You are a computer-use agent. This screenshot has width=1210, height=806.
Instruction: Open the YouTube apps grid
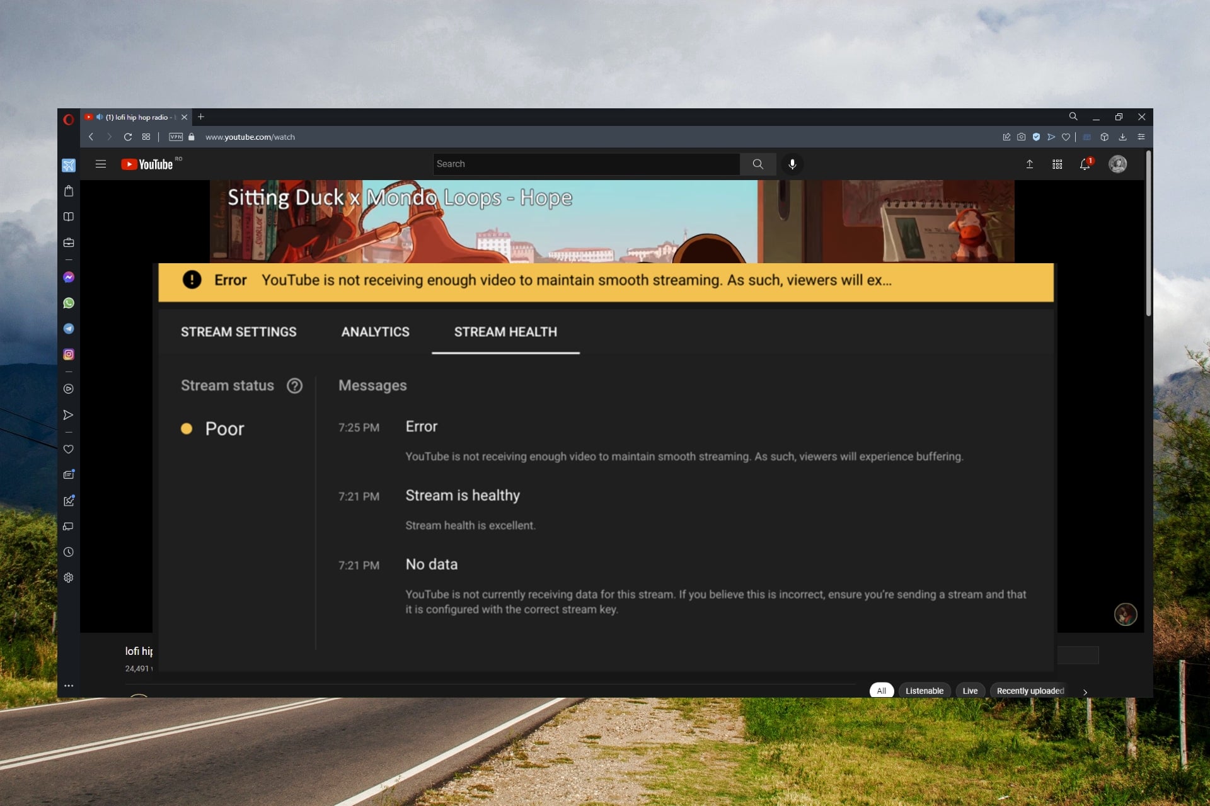coord(1057,164)
